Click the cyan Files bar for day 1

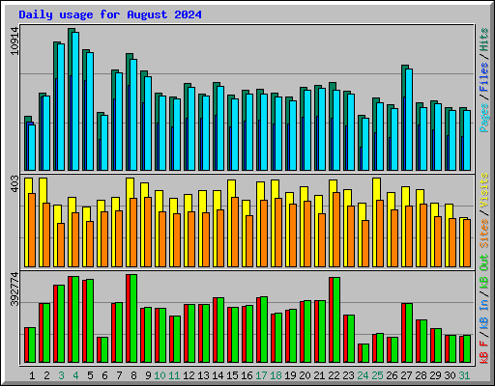click(x=32, y=148)
